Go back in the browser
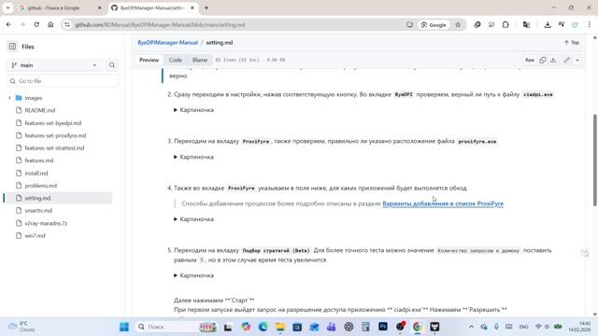This screenshot has width=598, height=336. pos(8,25)
